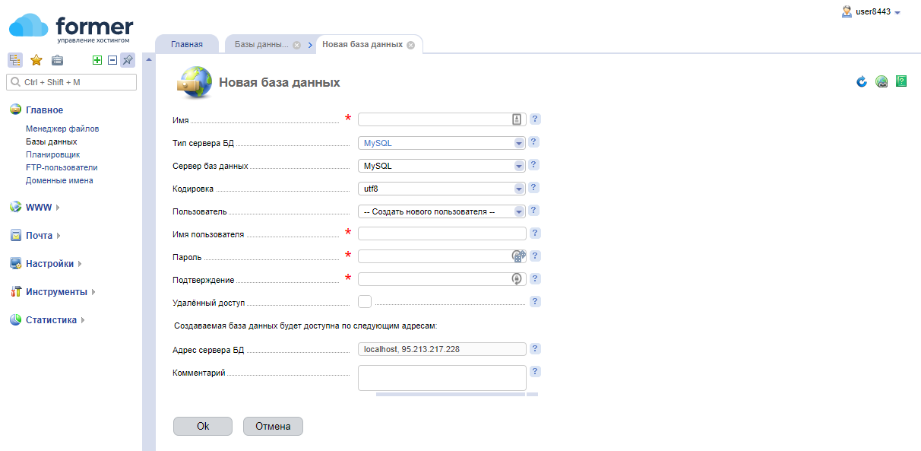The height and width of the screenshot is (451, 921).
Task: Toggle the sidebar pin icon
Action: click(x=127, y=61)
